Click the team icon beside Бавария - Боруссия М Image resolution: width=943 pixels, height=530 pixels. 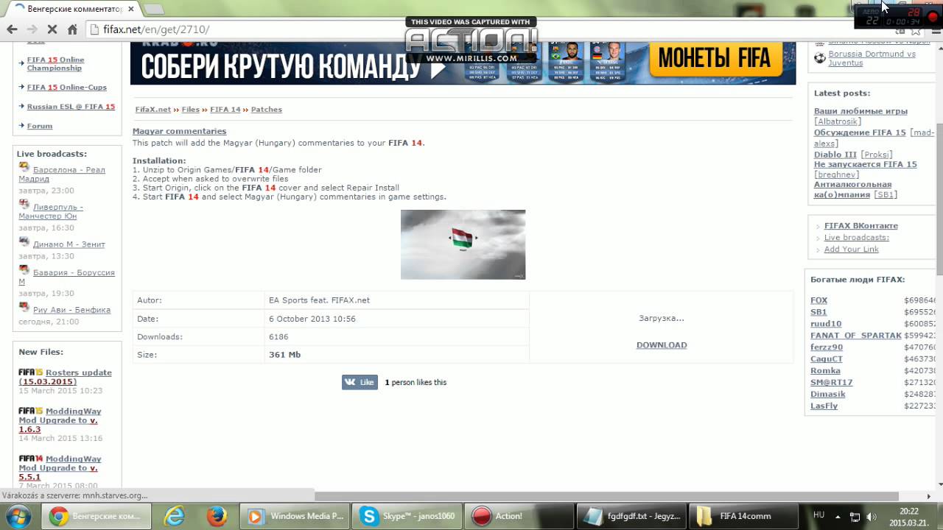point(24,270)
